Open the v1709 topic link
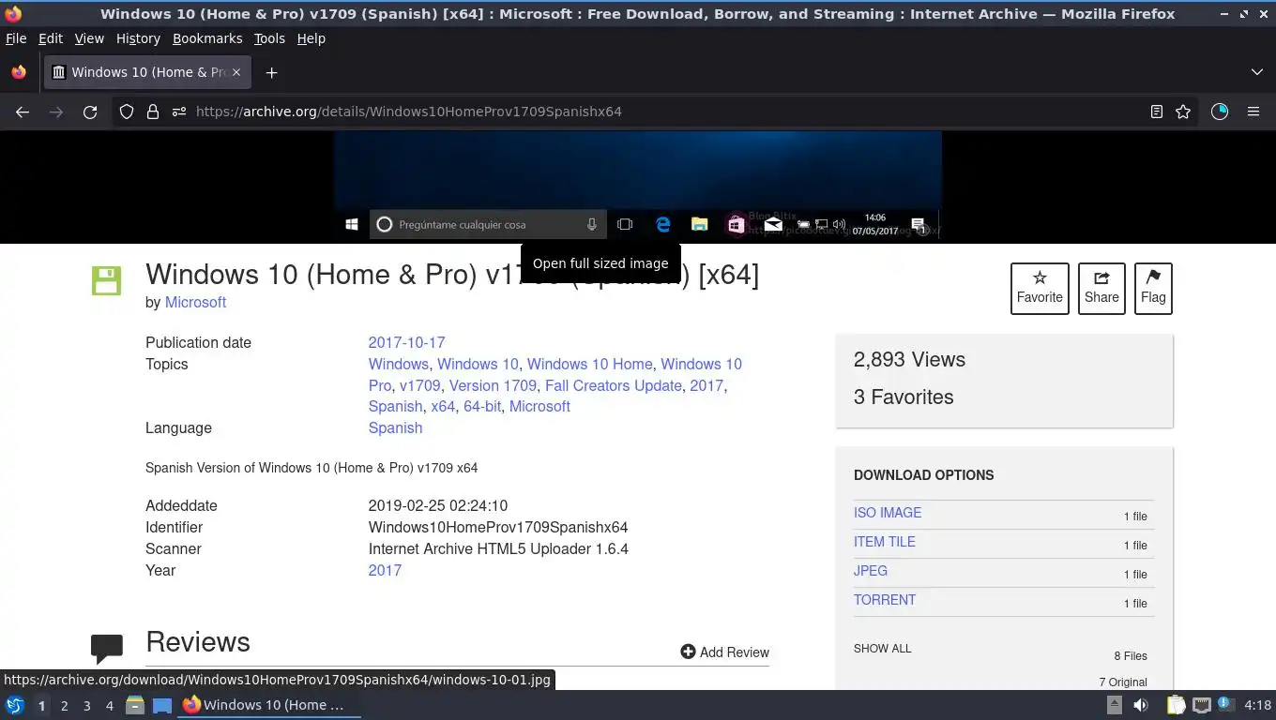Image resolution: width=1276 pixels, height=720 pixels. 419,385
